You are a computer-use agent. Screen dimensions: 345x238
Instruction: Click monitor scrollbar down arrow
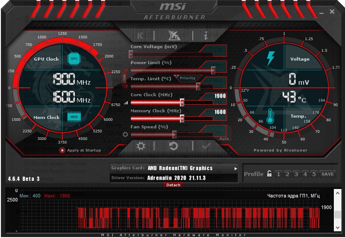[337, 227]
